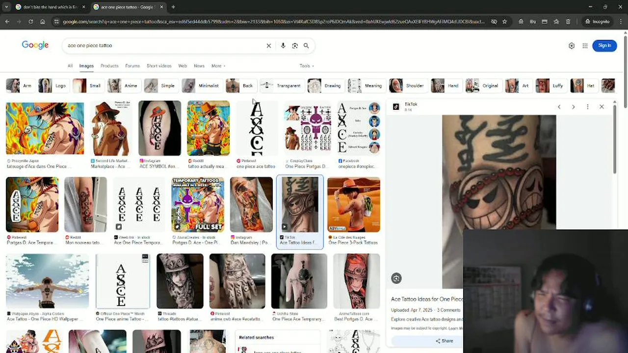Image resolution: width=628 pixels, height=353 pixels.
Task: Click the Incognito indicator button
Action: (597, 22)
